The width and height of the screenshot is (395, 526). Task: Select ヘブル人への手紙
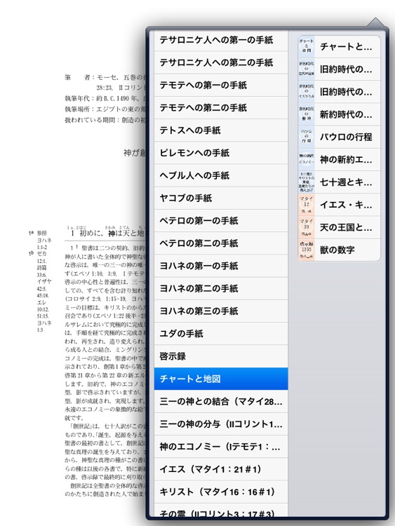[221, 175]
